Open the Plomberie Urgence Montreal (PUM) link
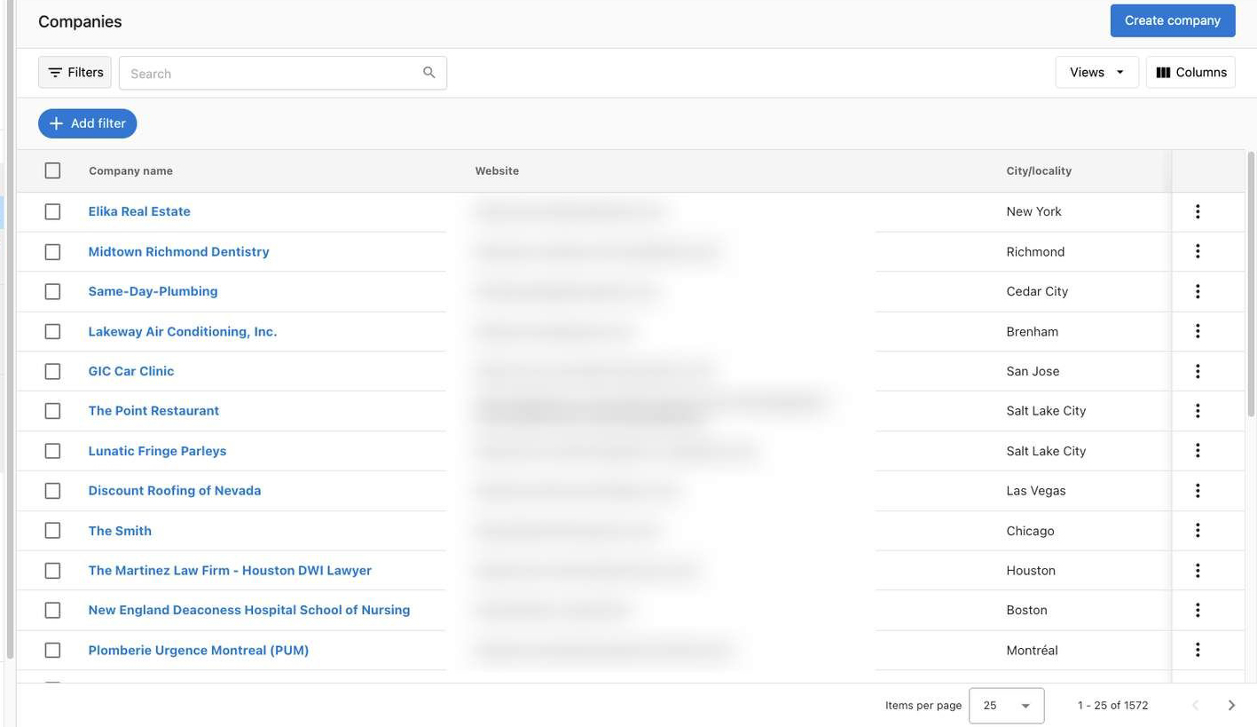1257x727 pixels. click(199, 650)
